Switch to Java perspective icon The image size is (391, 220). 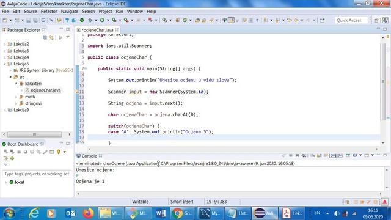tap(386, 20)
